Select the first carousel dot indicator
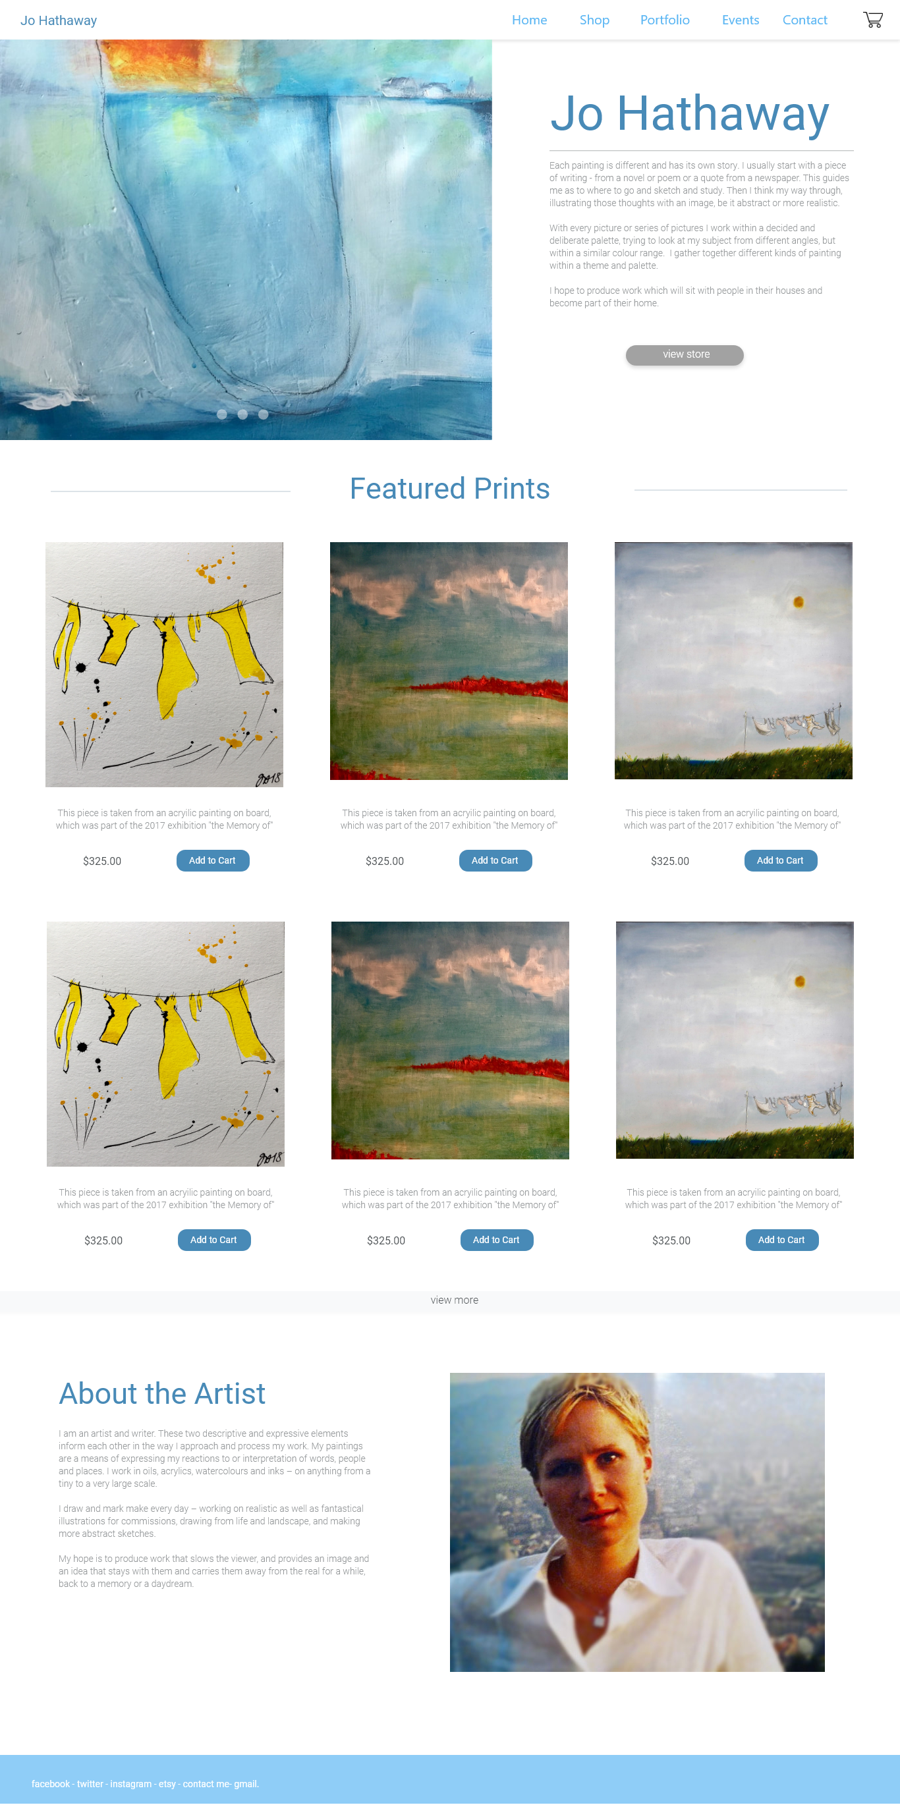Image resolution: width=900 pixels, height=1805 pixels. (221, 414)
